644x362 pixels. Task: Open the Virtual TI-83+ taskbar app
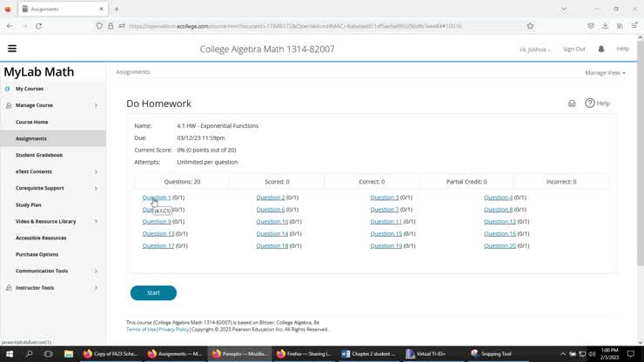point(428,354)
